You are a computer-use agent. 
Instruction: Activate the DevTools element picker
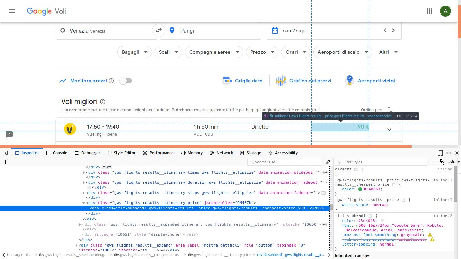tap(5, 153)
